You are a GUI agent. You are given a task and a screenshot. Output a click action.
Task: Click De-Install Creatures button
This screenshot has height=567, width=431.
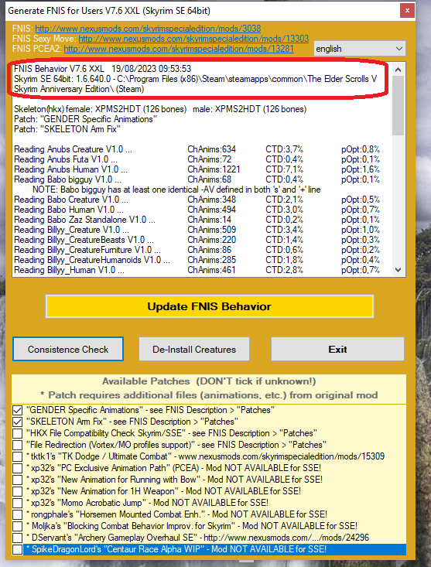(194, 350)
